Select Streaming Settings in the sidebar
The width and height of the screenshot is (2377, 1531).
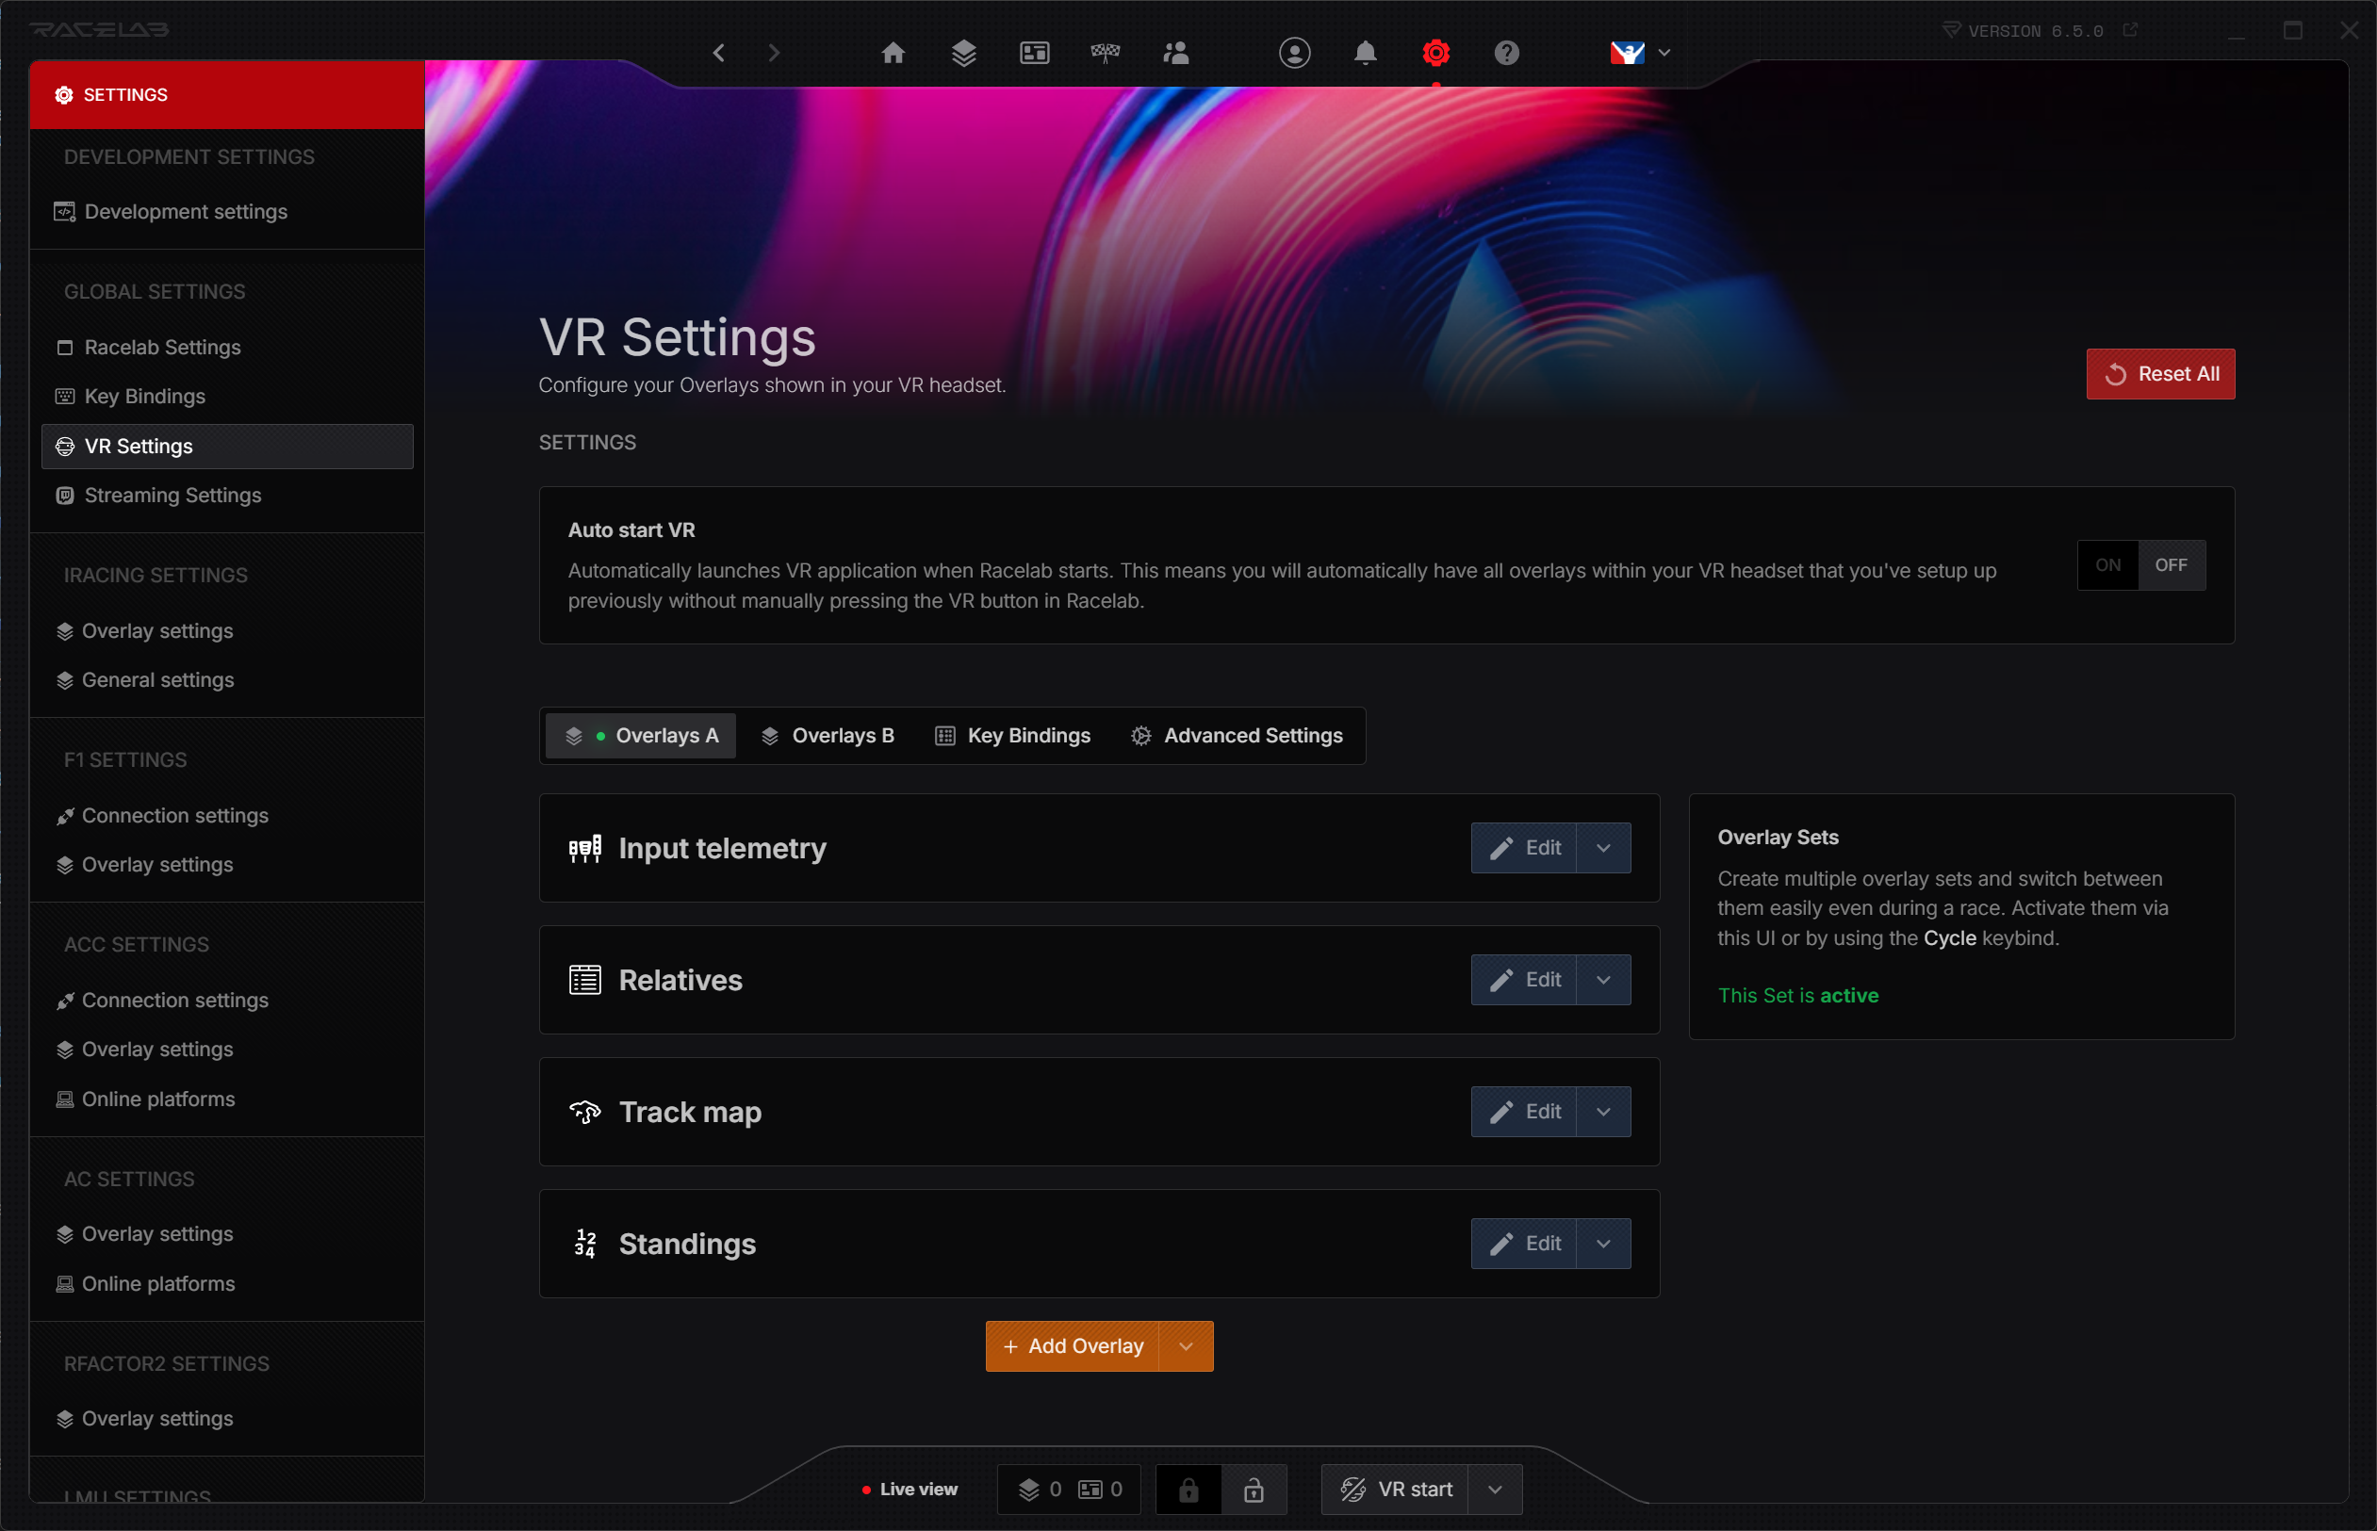(171, 495)
